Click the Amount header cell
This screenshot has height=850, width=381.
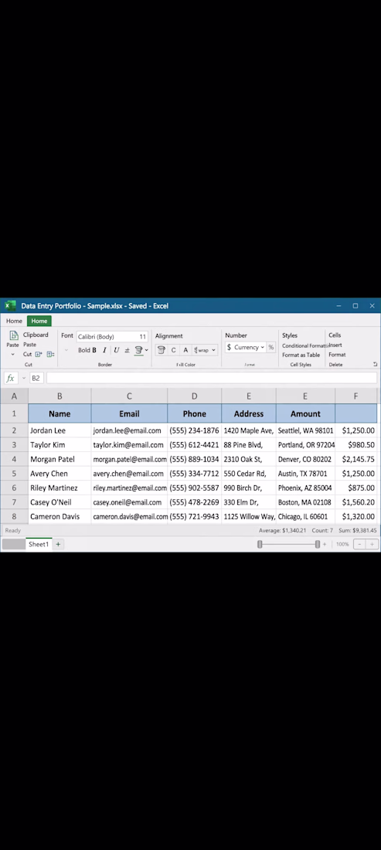click(305, 413)
